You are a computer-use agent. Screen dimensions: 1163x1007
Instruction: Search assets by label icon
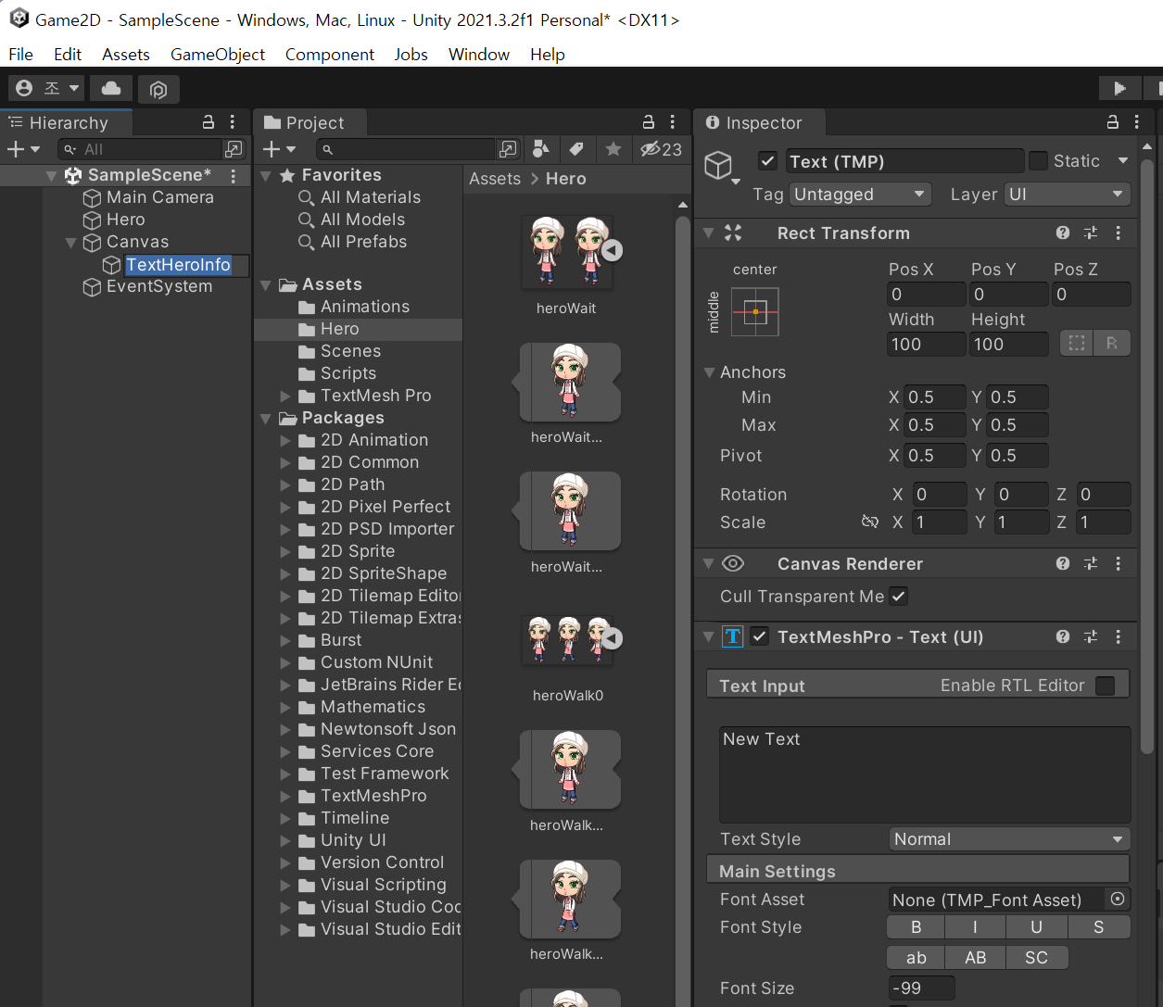[576, 149]
